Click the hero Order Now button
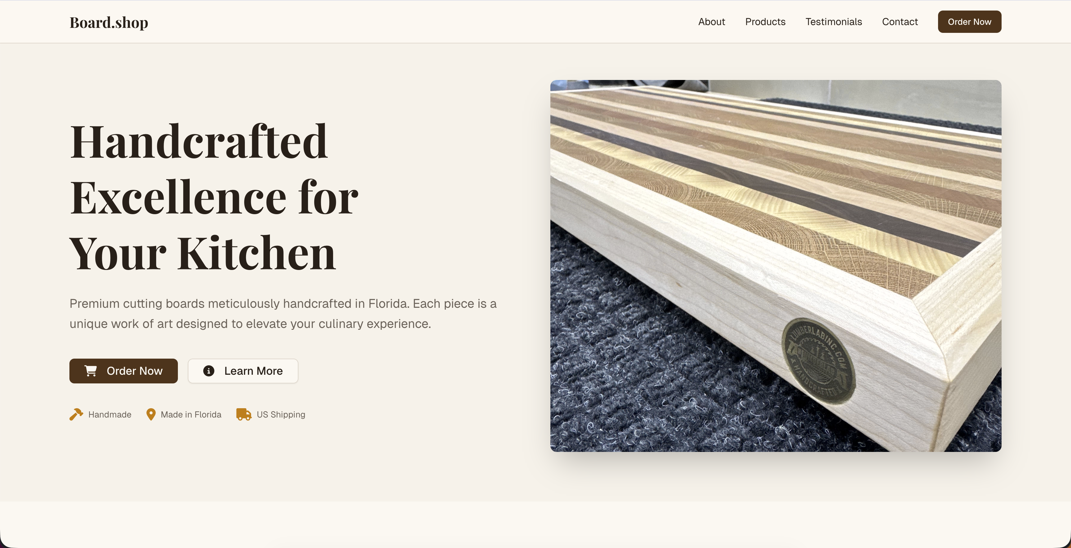The width and height of the screenshot is (1071, 548). pos(123,371)
